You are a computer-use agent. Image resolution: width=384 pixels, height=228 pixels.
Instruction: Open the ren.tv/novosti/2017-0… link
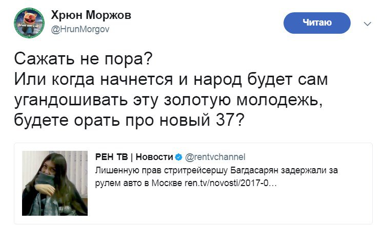coord(230,183)
